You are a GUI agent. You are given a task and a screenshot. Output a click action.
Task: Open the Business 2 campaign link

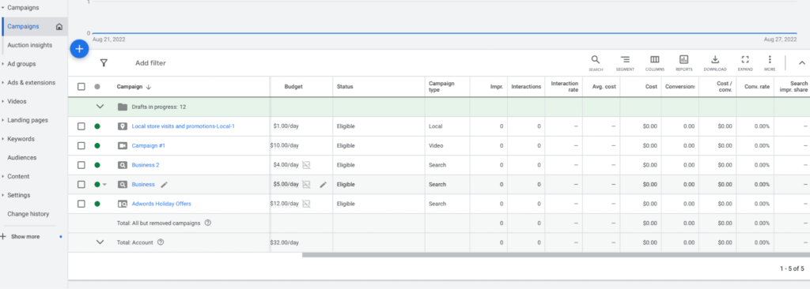coord(146,165)
